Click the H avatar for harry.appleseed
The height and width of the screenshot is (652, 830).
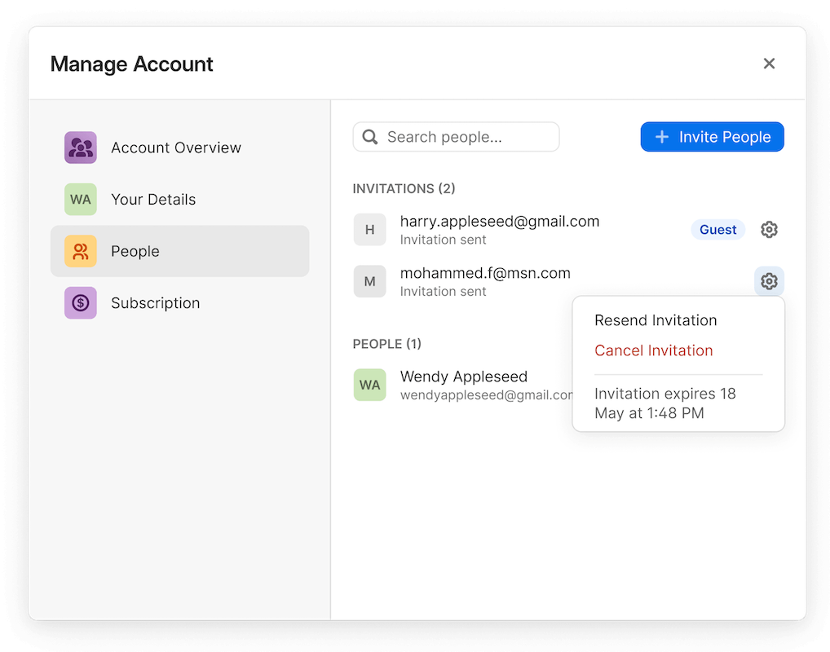(x=369, y=229)
